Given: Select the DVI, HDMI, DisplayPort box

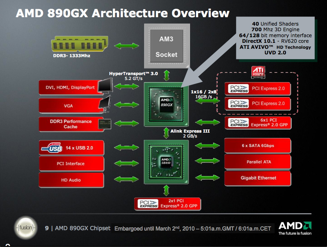Looking at the screenshot, I should click(x=71, y=87).
